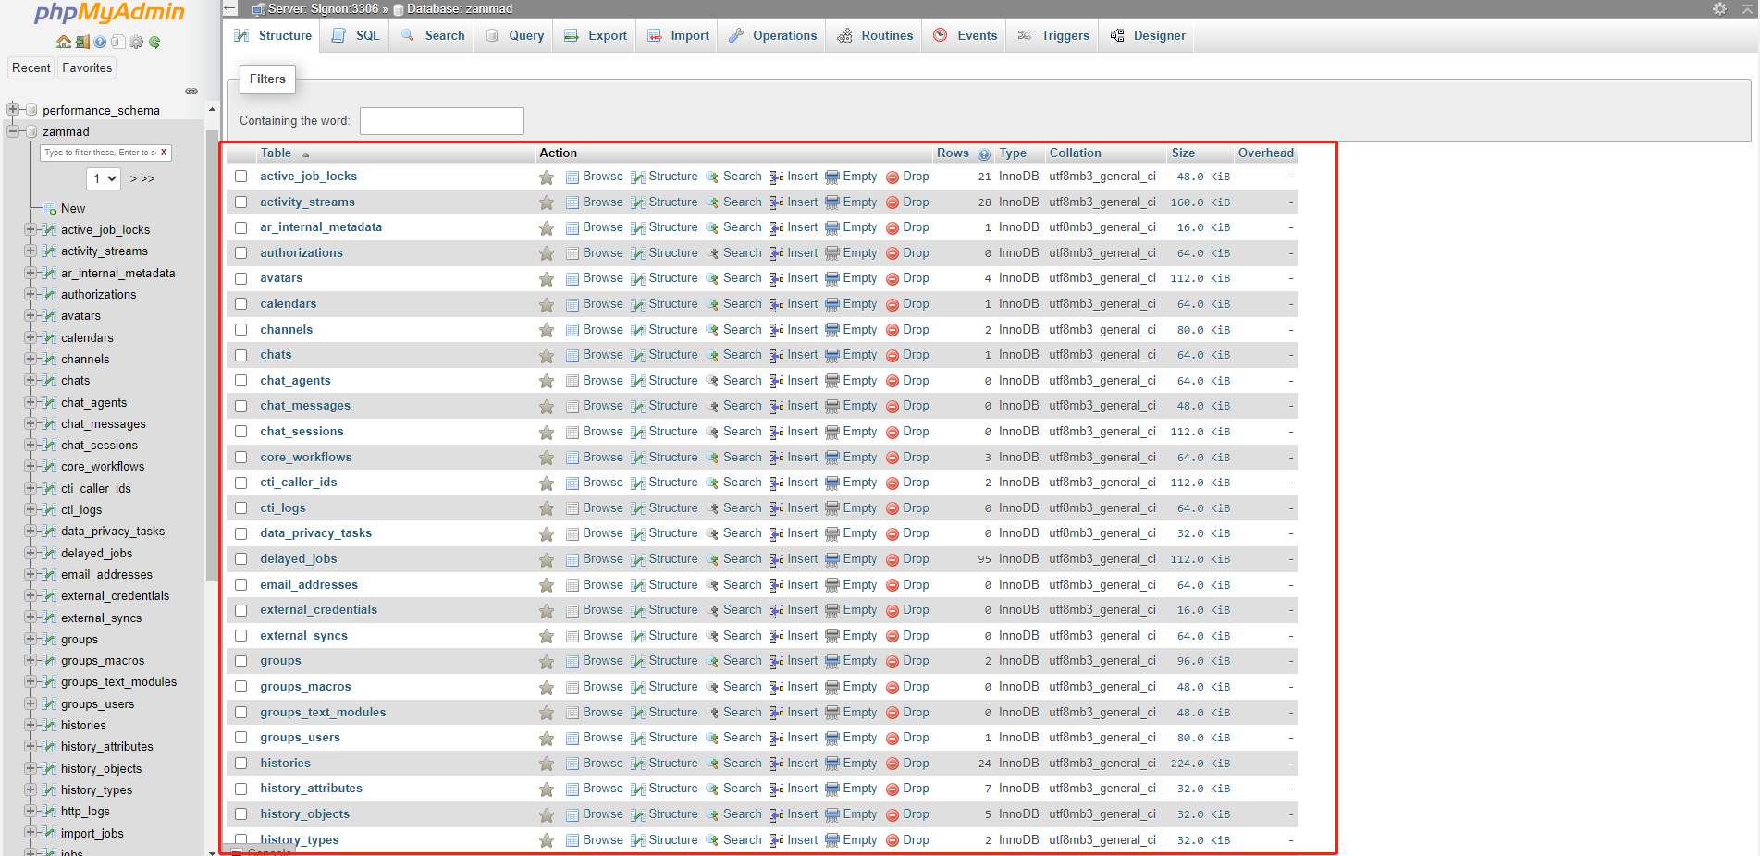Go to the Routines tab
The image size is (1760, 856).
pos(875,36)
